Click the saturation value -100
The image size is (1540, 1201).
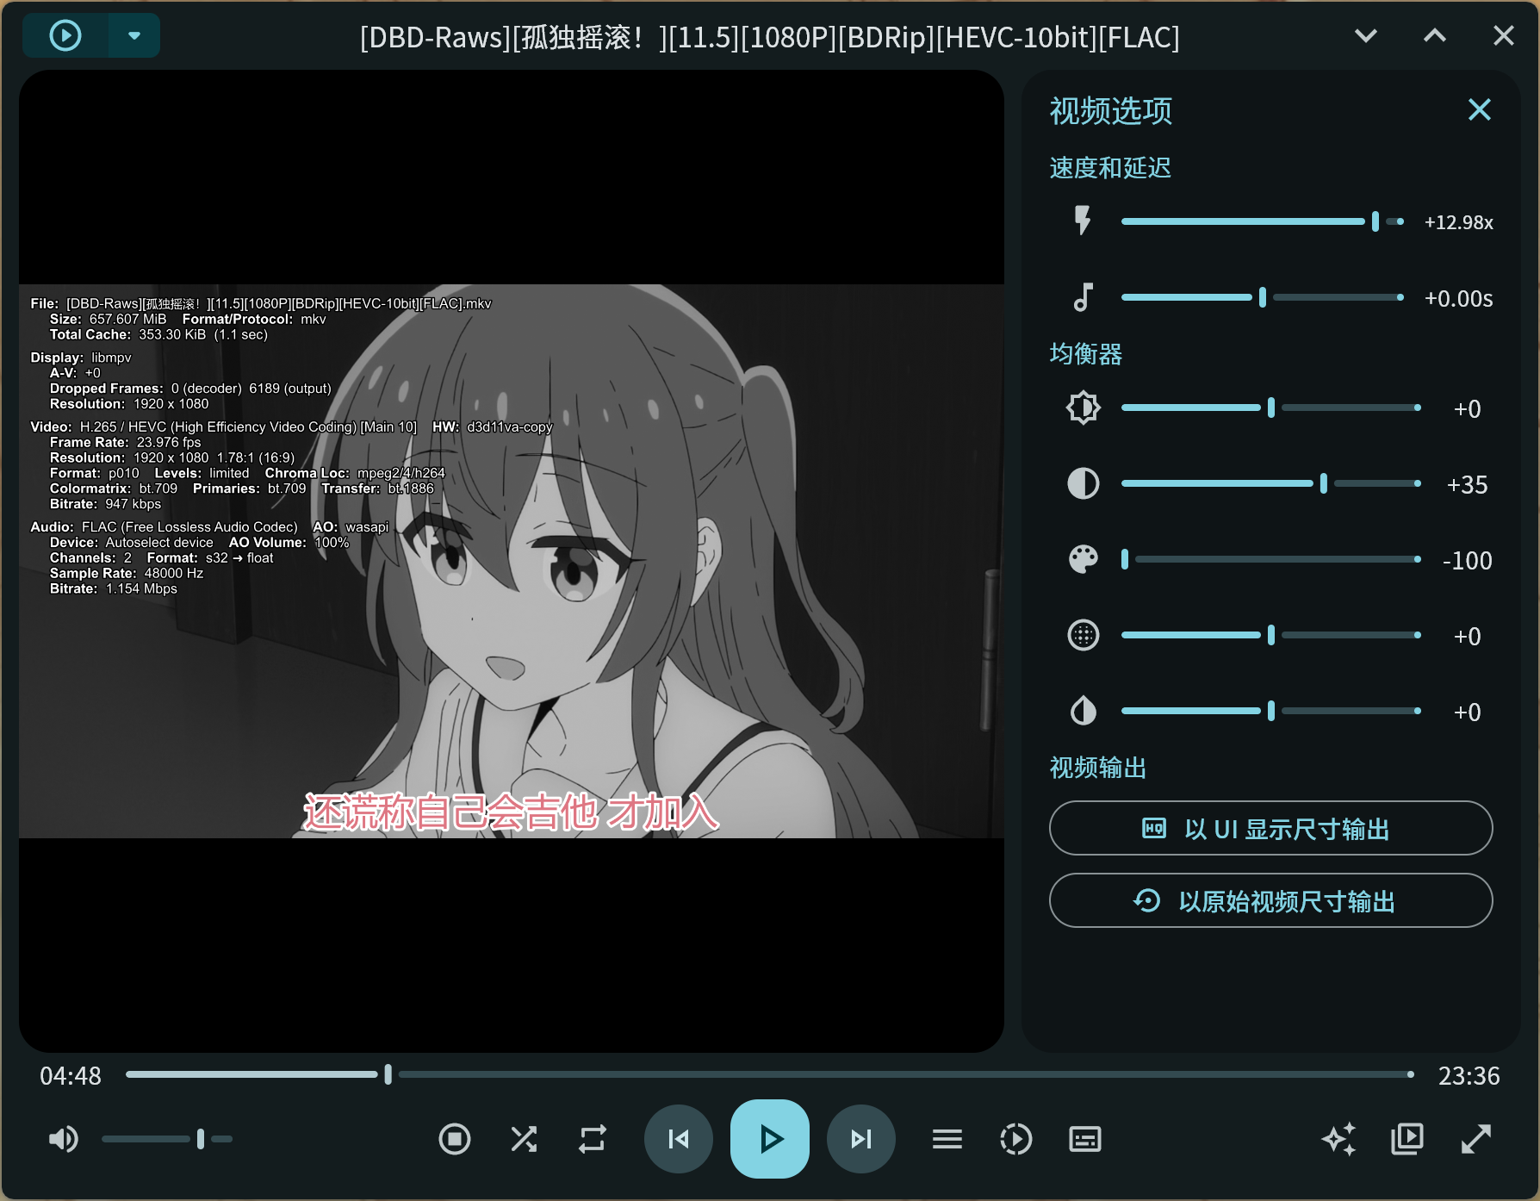click(1468, 560)
